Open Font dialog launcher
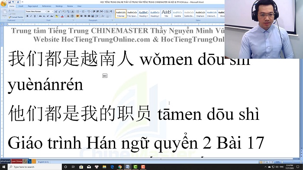303x170 pixels. (74, 20)
